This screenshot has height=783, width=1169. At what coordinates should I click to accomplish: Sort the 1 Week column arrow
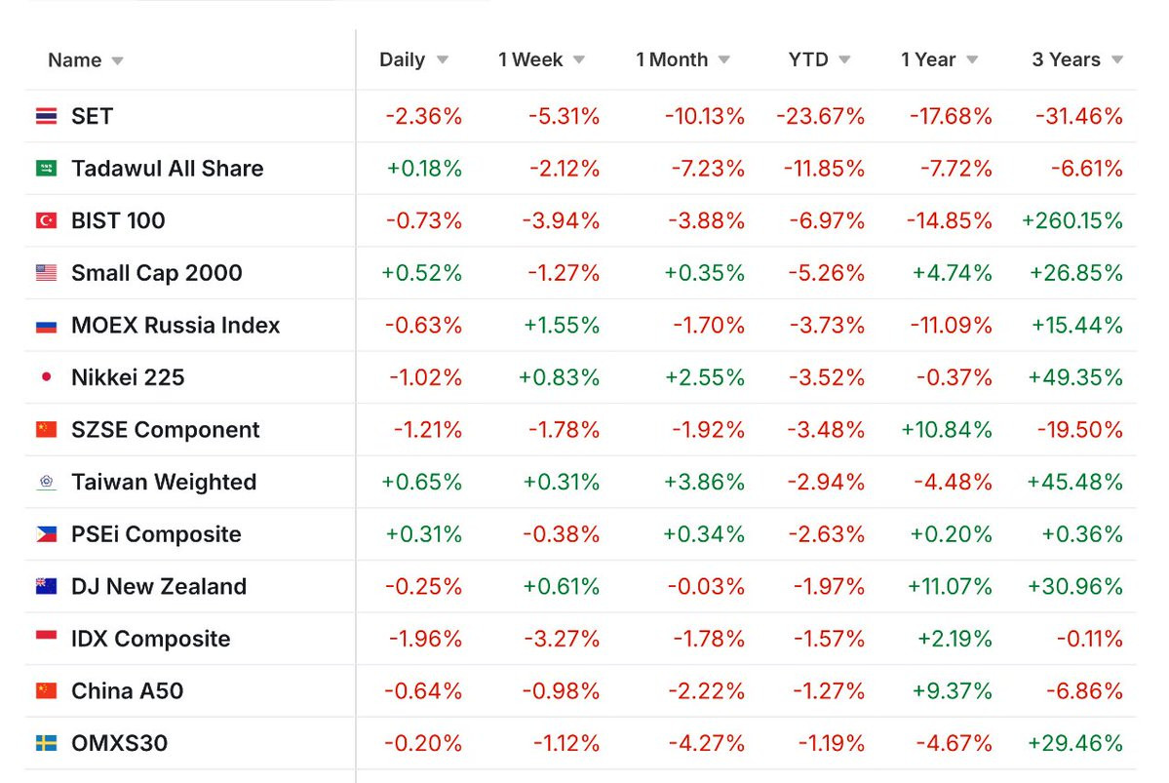pyautogui.click(x=579, y=59)
